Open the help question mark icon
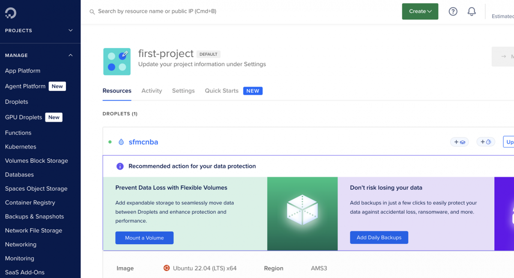The image size is (514, 278). click(x=453, y=12)
